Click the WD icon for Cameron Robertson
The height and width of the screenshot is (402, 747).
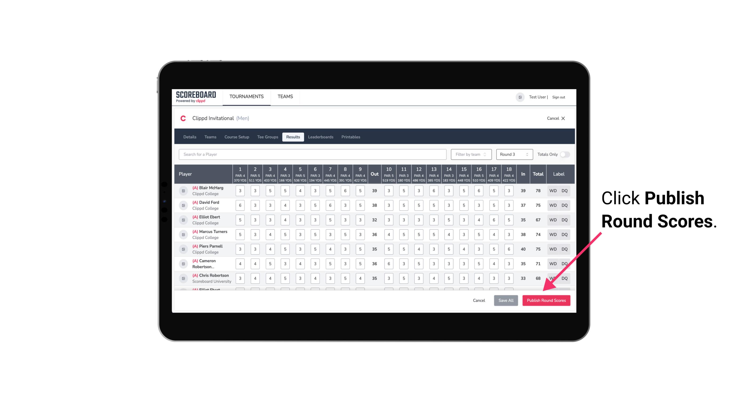point(553,263)
